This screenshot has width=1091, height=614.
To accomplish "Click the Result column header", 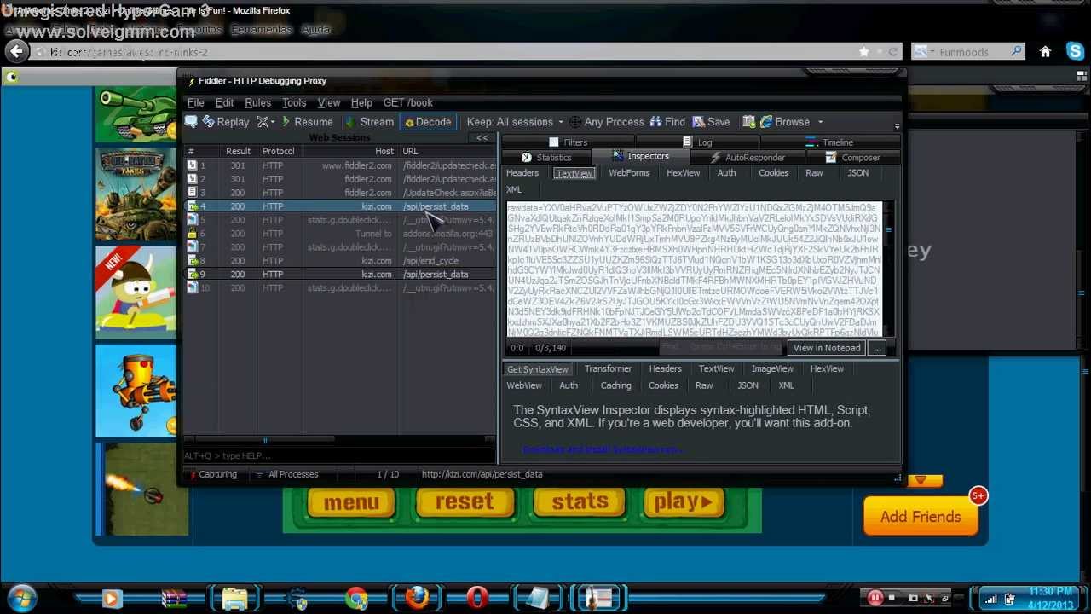I will [238, 151].
